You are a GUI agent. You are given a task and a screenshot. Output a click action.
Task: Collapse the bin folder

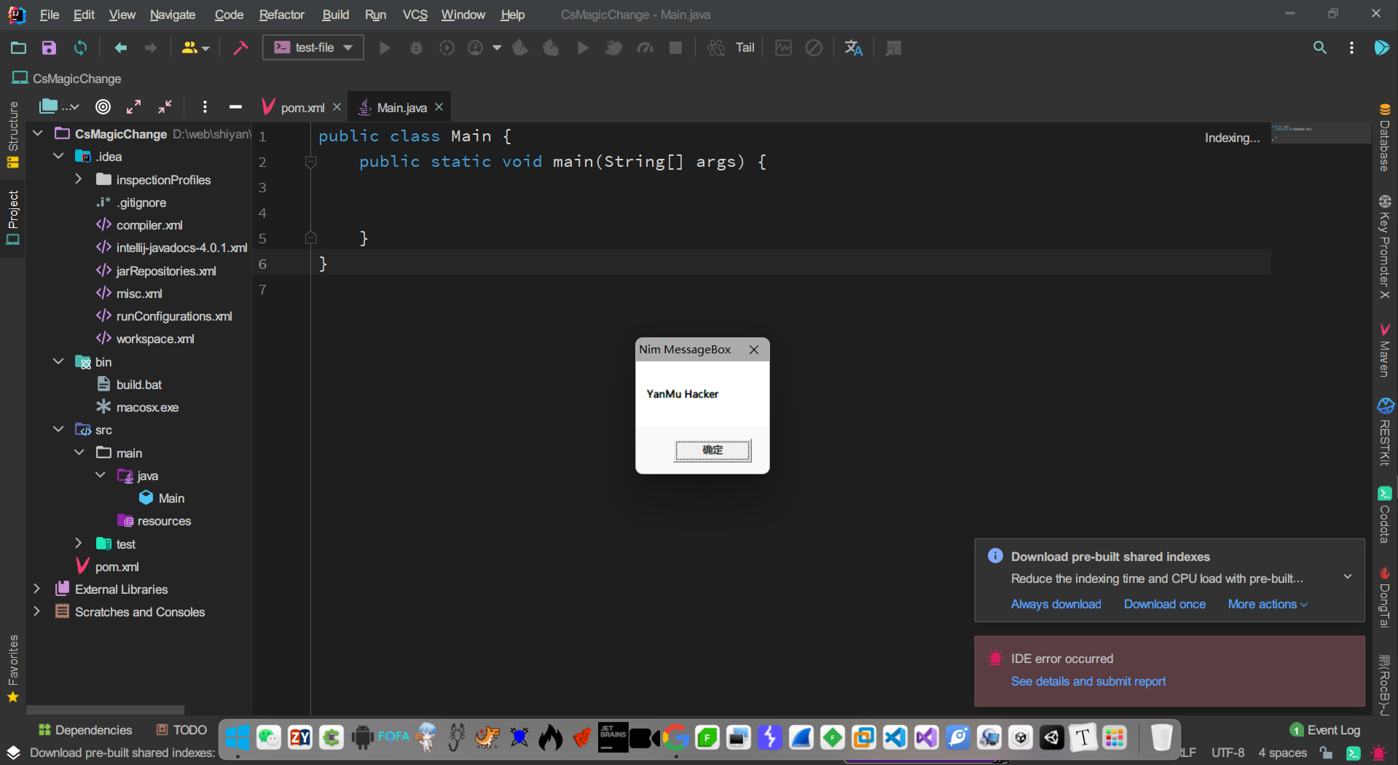pos(58,361)
